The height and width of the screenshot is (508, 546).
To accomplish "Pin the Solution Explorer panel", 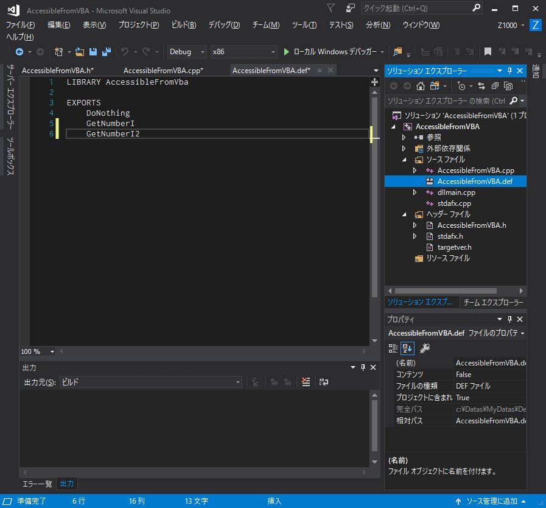I will tap(509, 71).
